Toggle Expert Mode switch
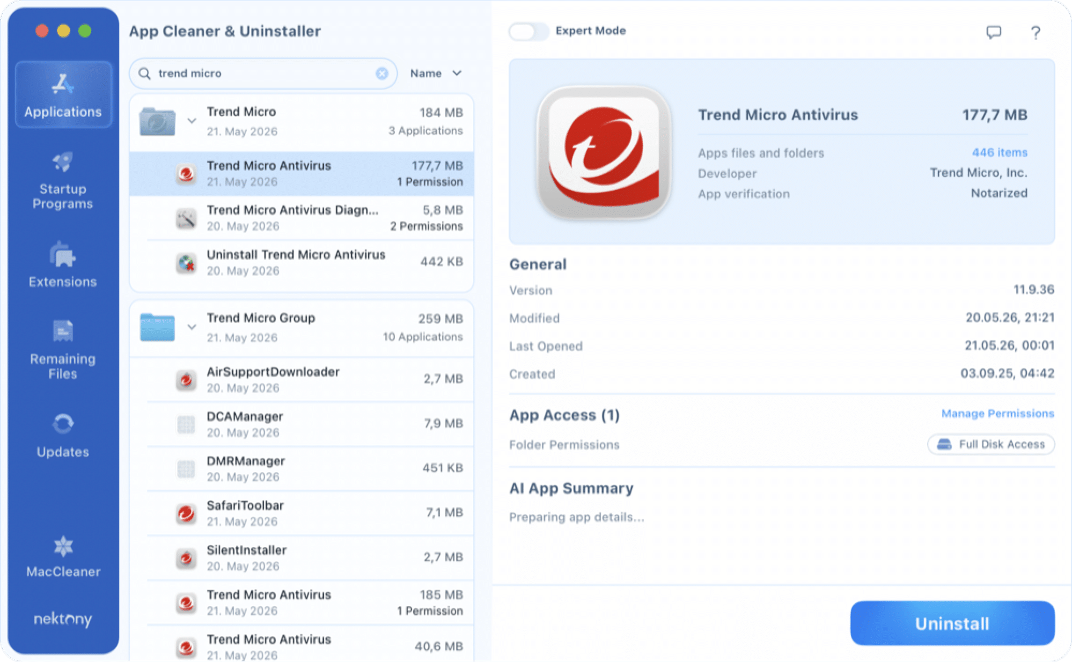Image resolution: width=1072 pixels, height=662 pixels. coord(528,31)
